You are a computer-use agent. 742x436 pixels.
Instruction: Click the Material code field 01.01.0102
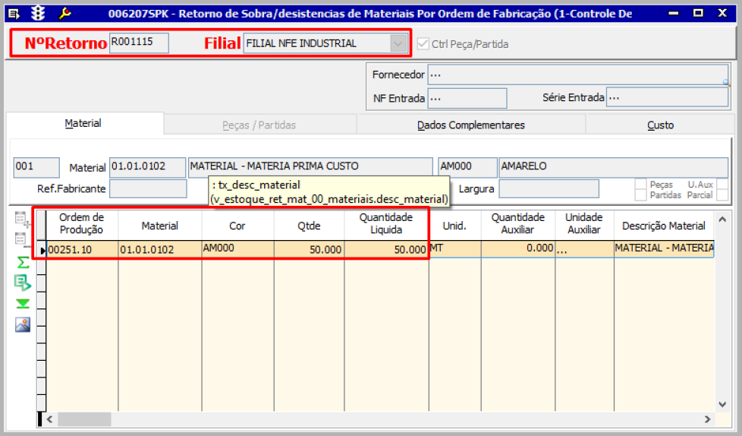pyautogui.click(x=148, y=167)
